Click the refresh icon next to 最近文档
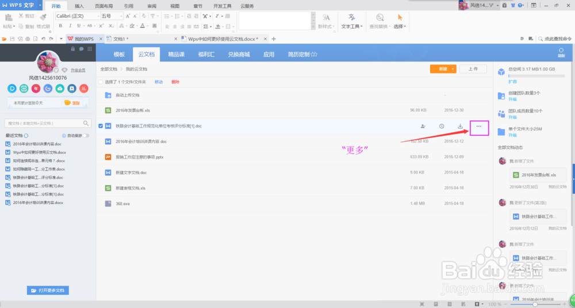575x308 pixels. [x=26, y=136]
